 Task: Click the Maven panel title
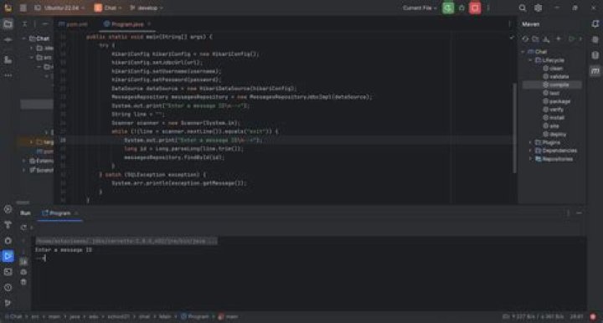[x=531, y=24]
